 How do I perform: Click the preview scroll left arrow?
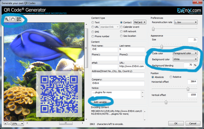(27, 123)
